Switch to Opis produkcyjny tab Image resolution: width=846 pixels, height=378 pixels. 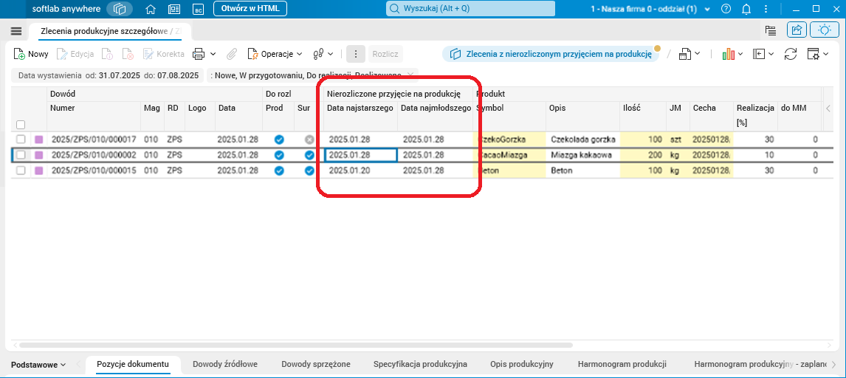pyautogui.click(x=522, y=364)
